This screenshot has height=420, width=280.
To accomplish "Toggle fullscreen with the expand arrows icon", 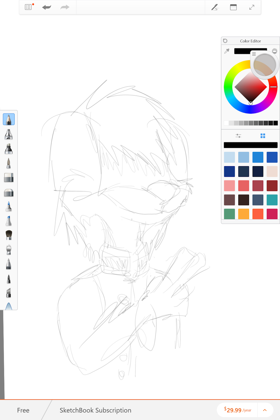I will (252, 7).
